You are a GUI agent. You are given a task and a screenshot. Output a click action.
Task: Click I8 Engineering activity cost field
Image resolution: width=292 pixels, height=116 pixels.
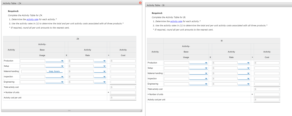point(267,84)
